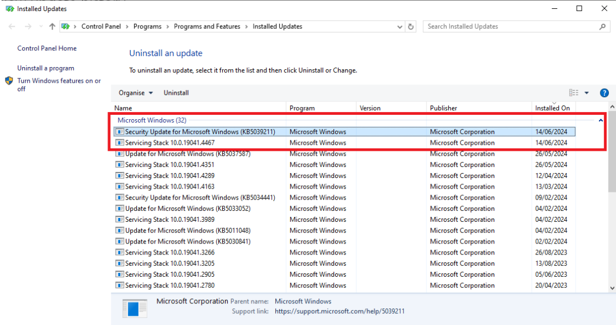The image size is (616, 325).
Task: Select Servicing Stack 10.0.19041.3205 row
Action: tap(345, 263)
